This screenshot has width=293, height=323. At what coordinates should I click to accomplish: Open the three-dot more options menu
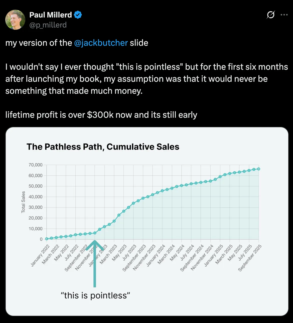[x=284, y=15]
